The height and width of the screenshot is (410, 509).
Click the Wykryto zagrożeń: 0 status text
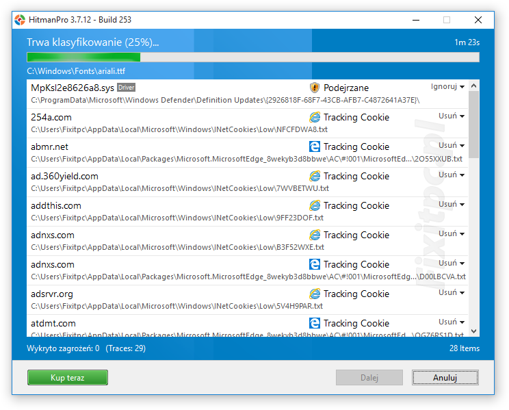tap(63, 348)
